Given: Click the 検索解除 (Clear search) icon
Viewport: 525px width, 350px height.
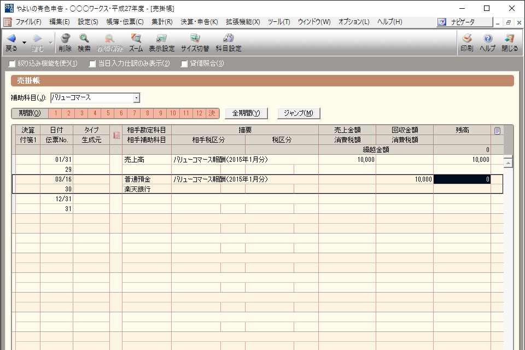Looking at the screenshot, I should pos(110,43).
